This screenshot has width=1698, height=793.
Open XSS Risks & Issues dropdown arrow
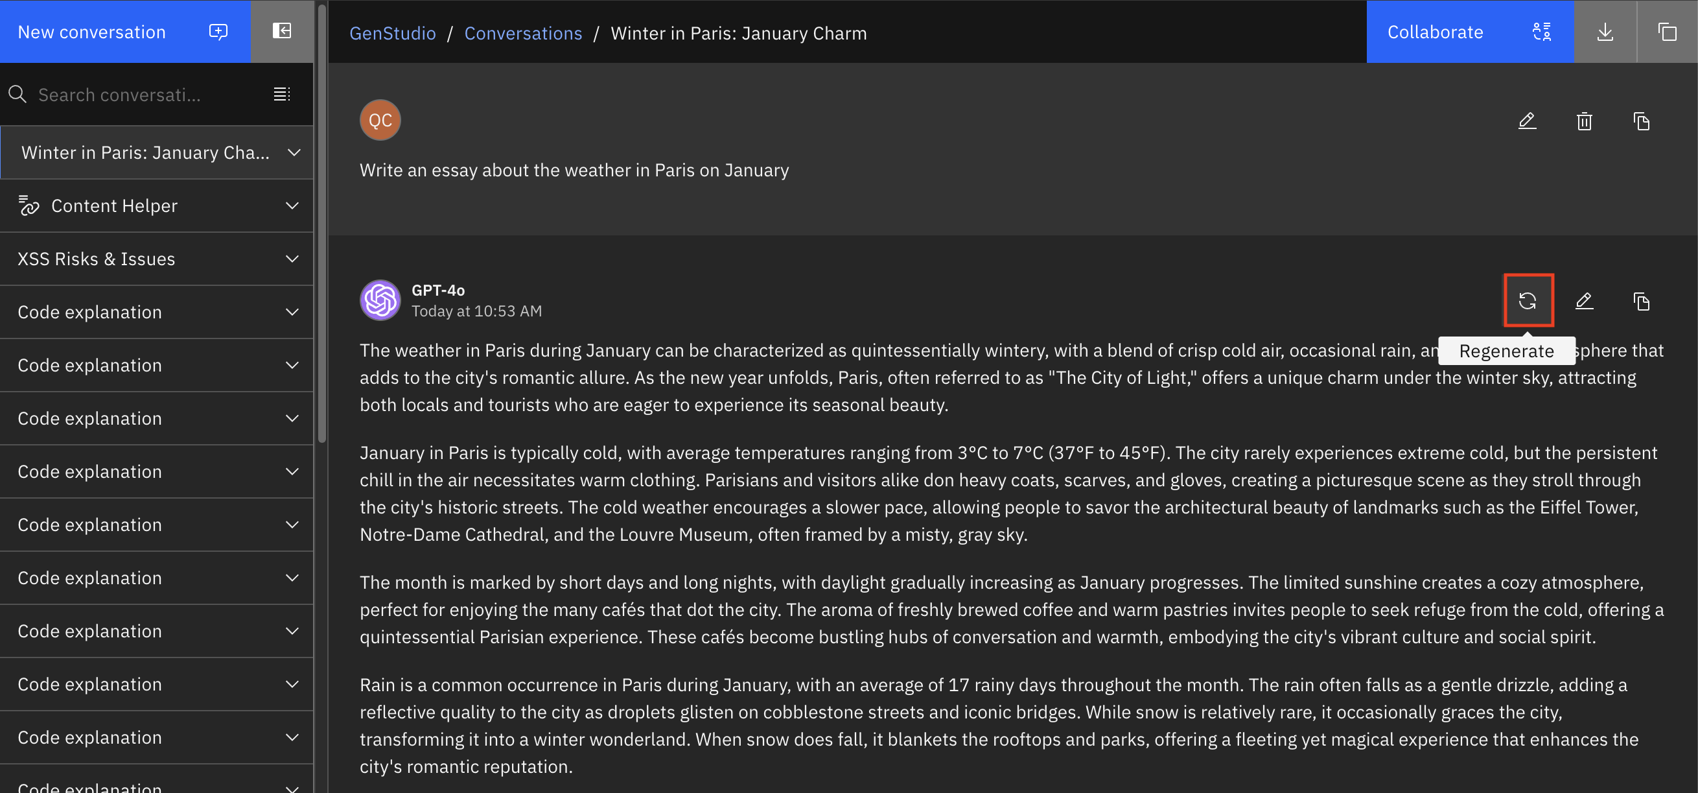(293, 259)
